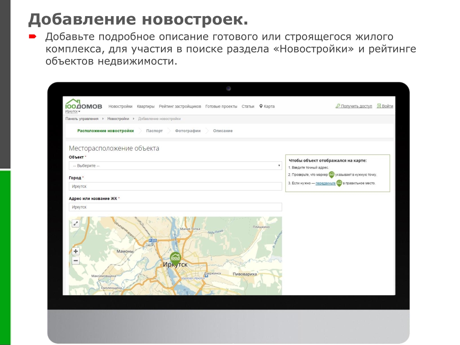The width and height of the screenshot is (460, 345).
Task: Zoom out the map with minus button
Action: [76, 261]
